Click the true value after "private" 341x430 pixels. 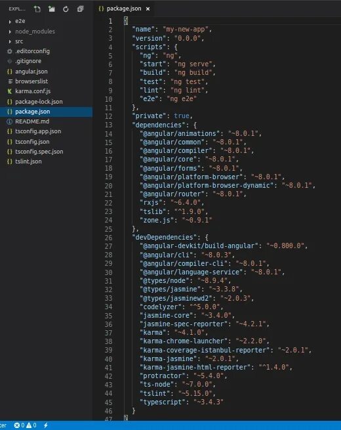181,116
